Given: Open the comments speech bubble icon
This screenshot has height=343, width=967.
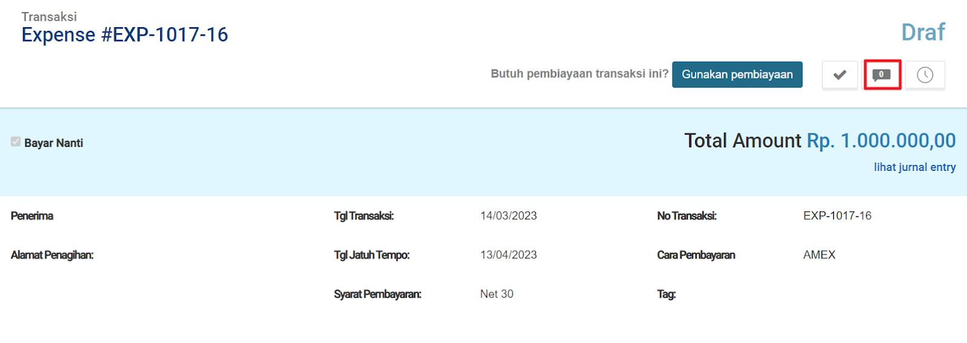Looking at the screenshot, I should 882,75.
